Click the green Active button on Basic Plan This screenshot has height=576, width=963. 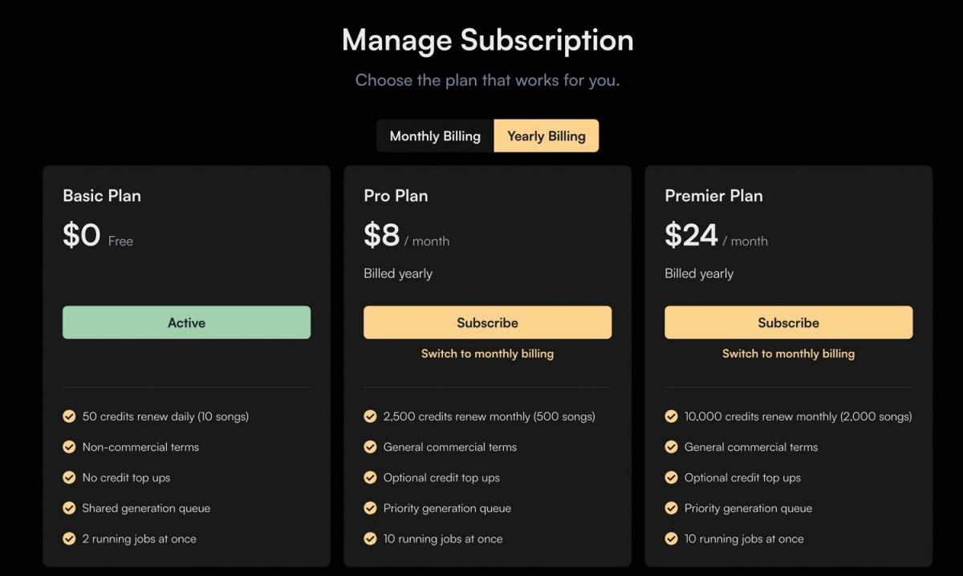point(186,322)
